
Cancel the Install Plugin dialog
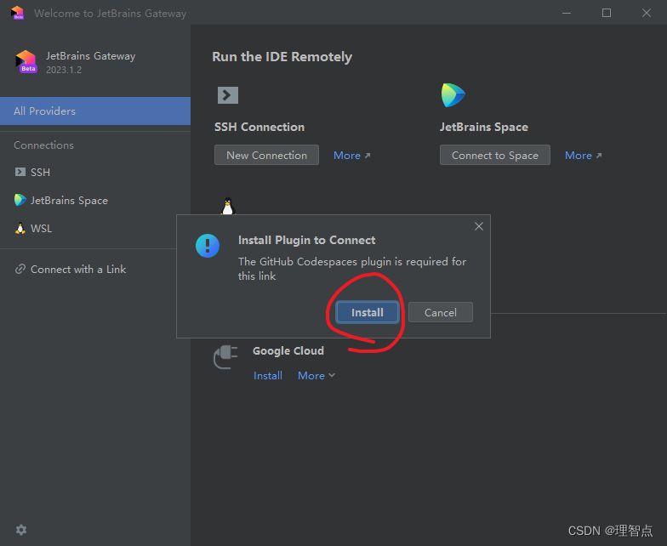[441, 313]
